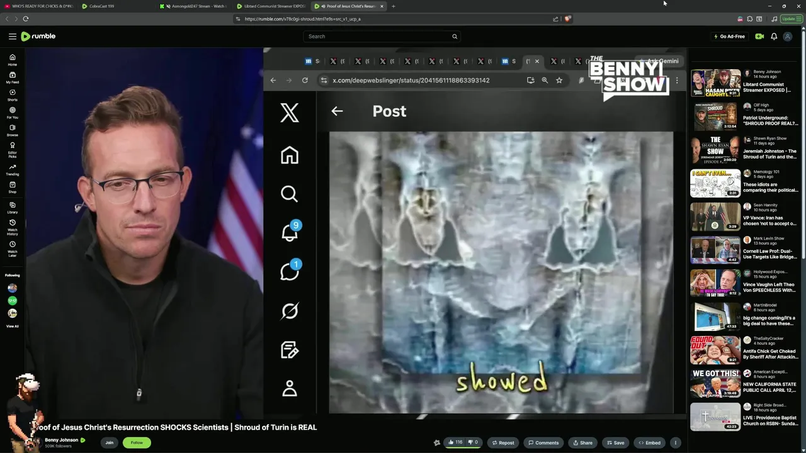Open My Feed in the sidebar
Viewport: 806px width, 453px height.
click(x=12, y=77)
